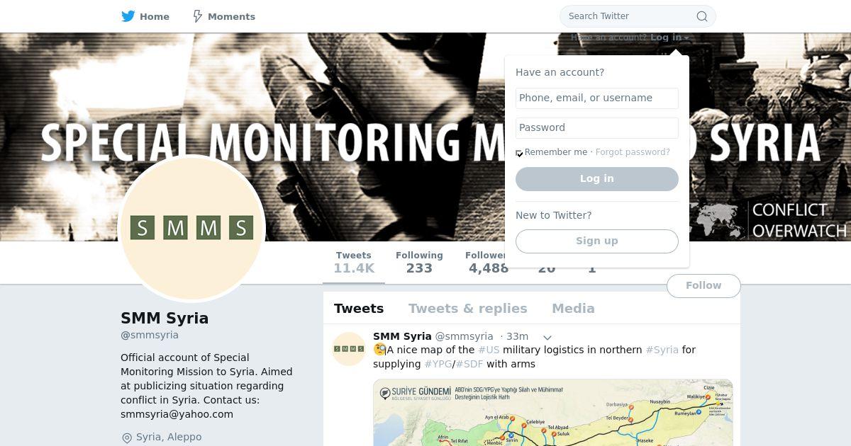Toggle the Remember me checkbox
Screen dimensions: 851x446
(519, 153)
